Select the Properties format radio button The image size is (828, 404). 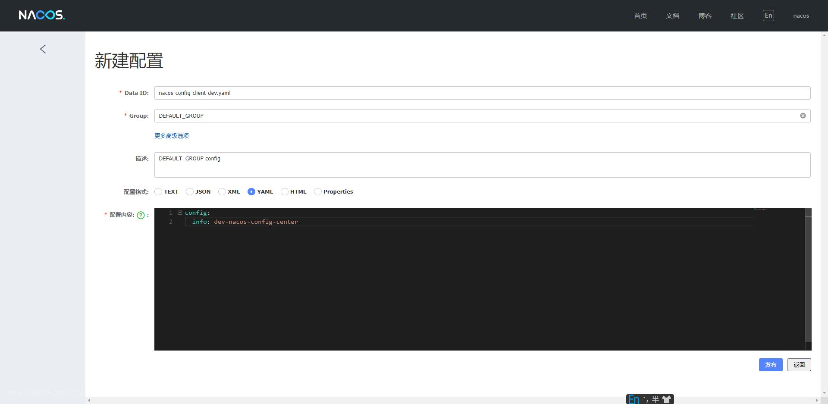(x=318, y=191)
